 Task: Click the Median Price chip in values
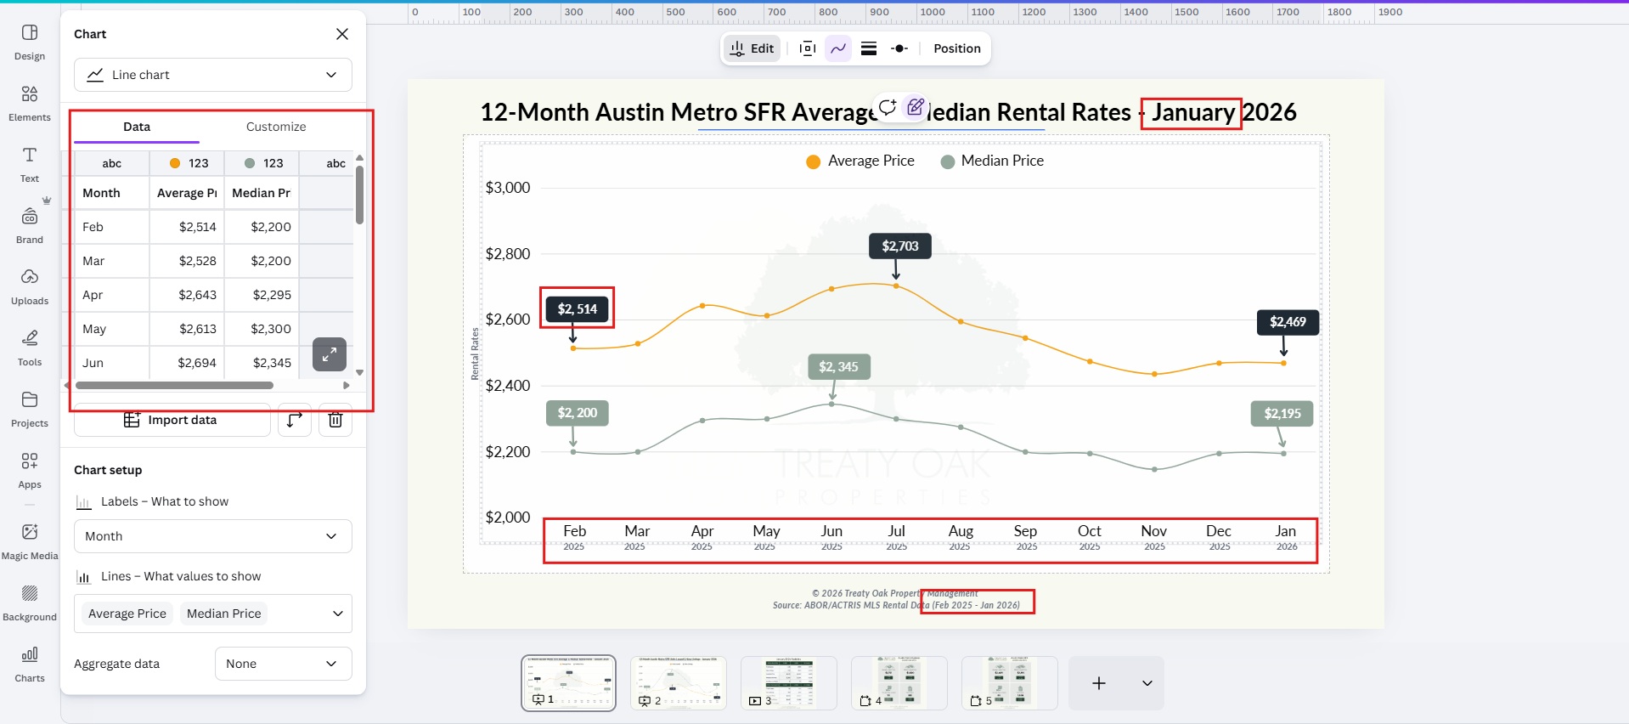pos(224,614)
